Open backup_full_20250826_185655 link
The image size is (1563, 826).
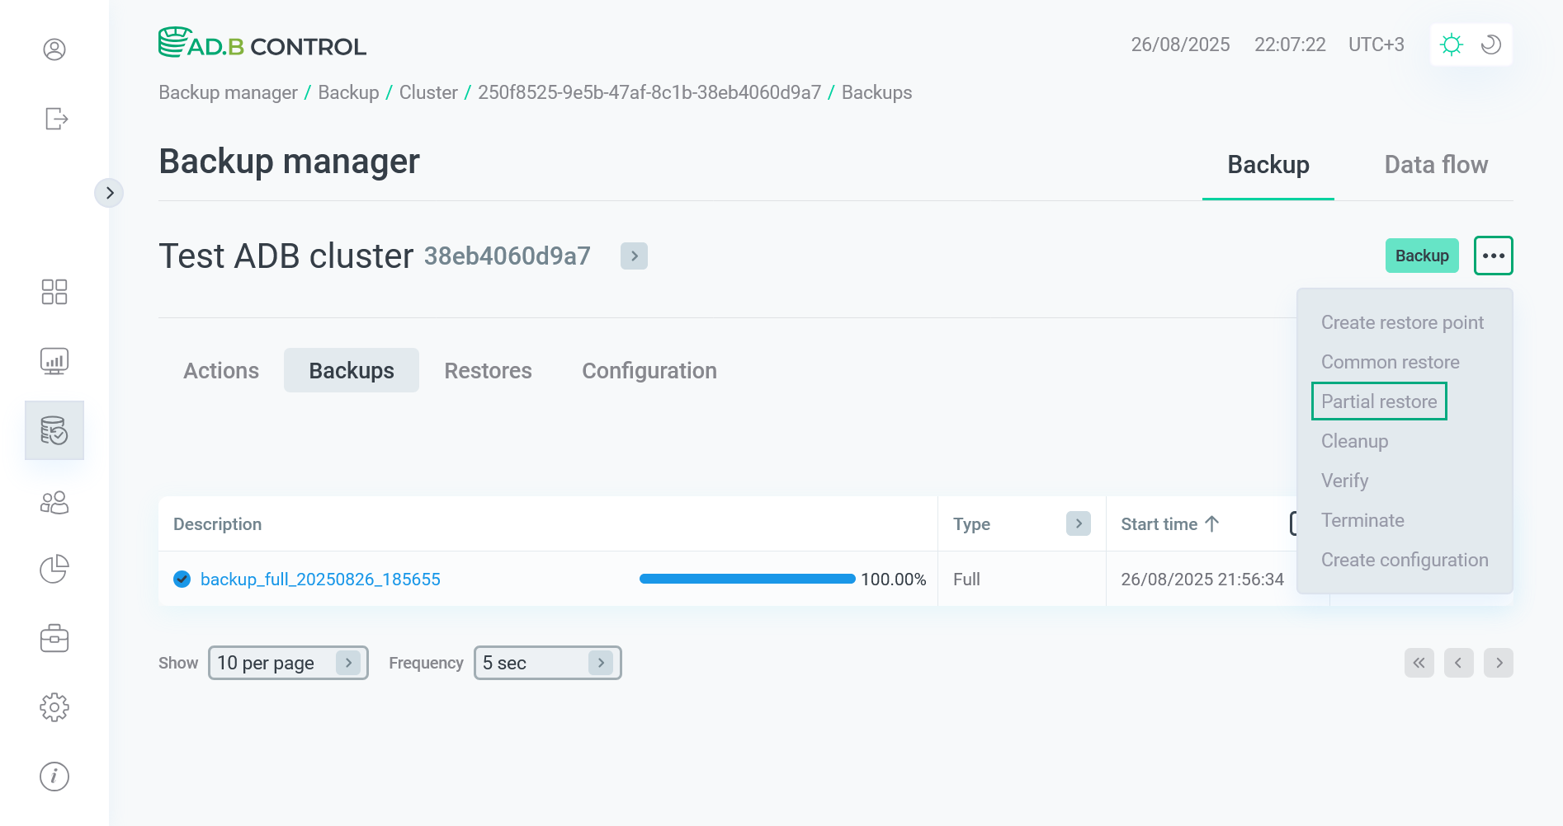tap(320, 580)
